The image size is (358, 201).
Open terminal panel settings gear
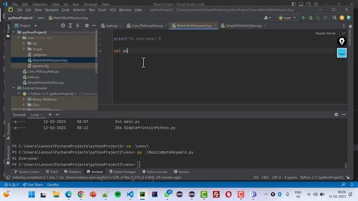[x=336, y=114]
